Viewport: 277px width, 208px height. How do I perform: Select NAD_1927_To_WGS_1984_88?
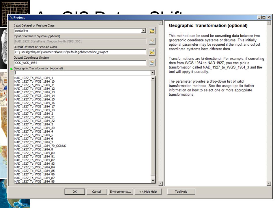[x=83, y=181]
